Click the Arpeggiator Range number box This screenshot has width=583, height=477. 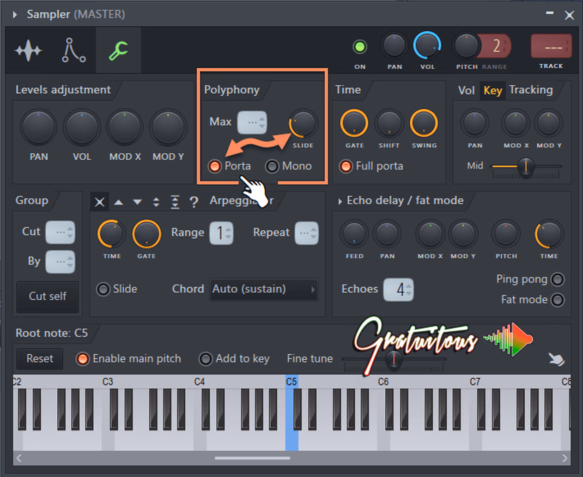[221, 233]
